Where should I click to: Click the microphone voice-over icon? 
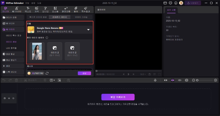pyautogui.click(x=155, y=80)
